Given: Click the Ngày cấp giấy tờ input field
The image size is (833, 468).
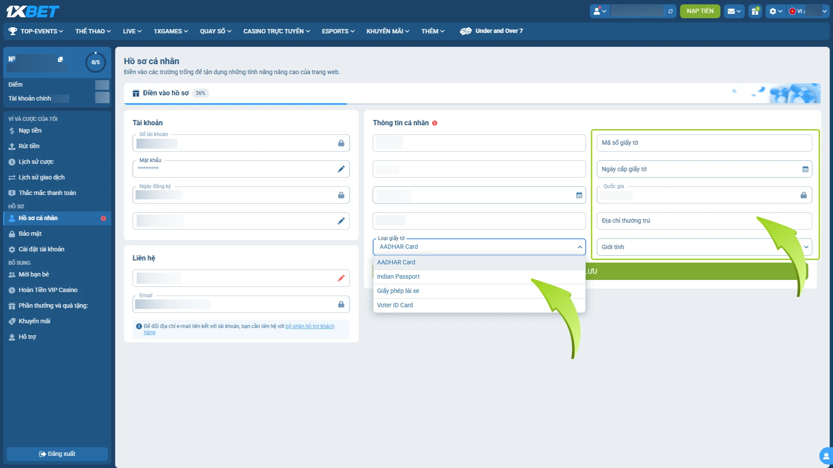Looking at the screenshot, I should (x=704, y=169).
